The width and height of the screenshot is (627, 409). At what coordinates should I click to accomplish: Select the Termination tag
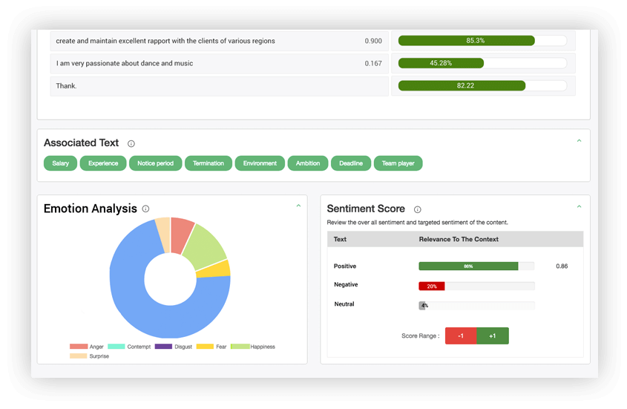[209, 163]
